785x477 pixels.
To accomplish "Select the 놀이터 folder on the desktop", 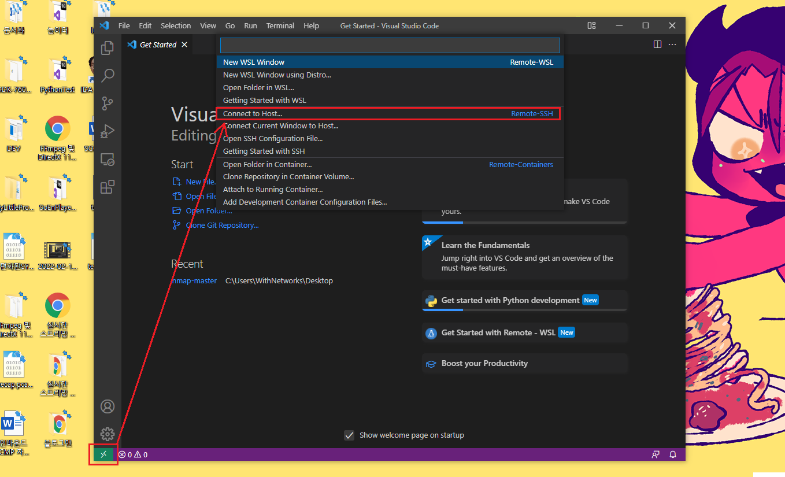I will [58, 17].
